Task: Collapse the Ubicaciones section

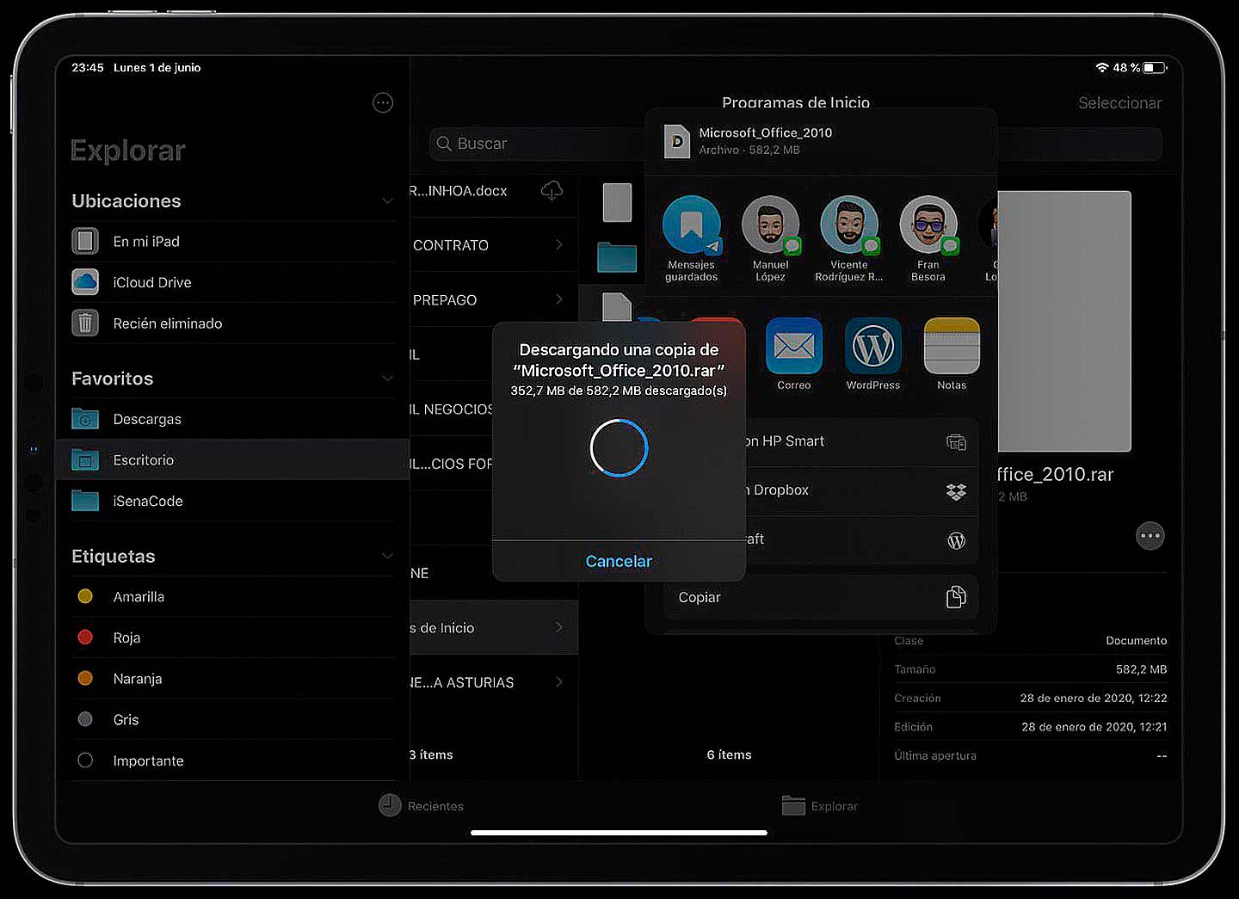Action: tap(387, 201)
